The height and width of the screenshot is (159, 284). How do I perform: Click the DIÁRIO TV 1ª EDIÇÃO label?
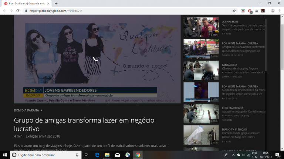(x=234, y=130)
